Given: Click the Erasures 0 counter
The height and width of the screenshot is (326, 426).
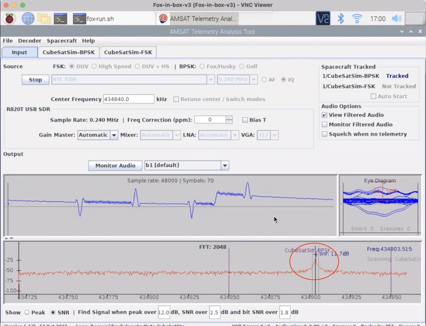Looking at the screenshot, I should coord(395,229).
